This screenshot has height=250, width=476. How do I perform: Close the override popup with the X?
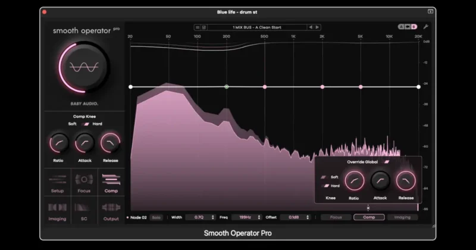(368, 208)
